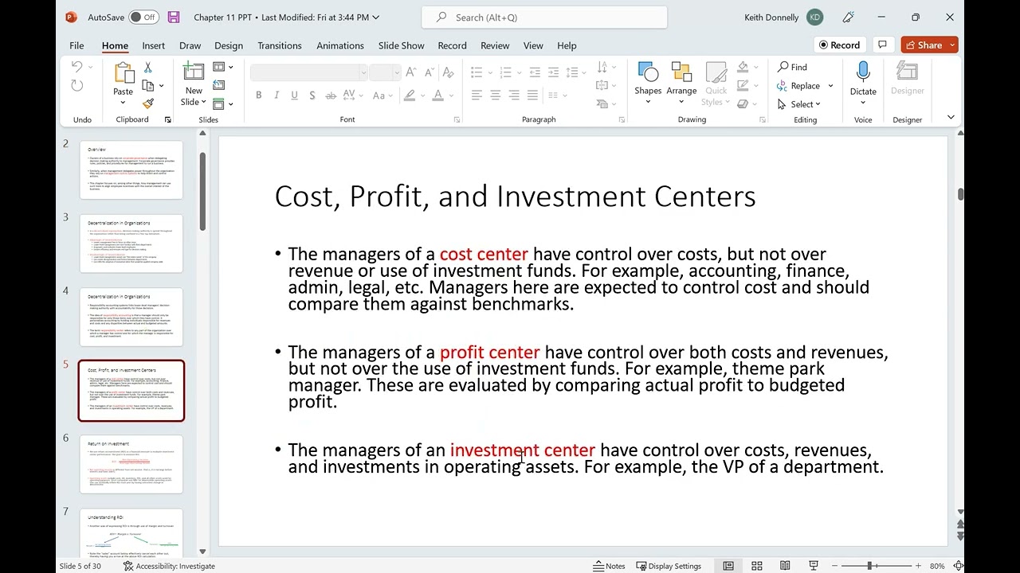Open the Comments pane icon

[x=882, y=45]
